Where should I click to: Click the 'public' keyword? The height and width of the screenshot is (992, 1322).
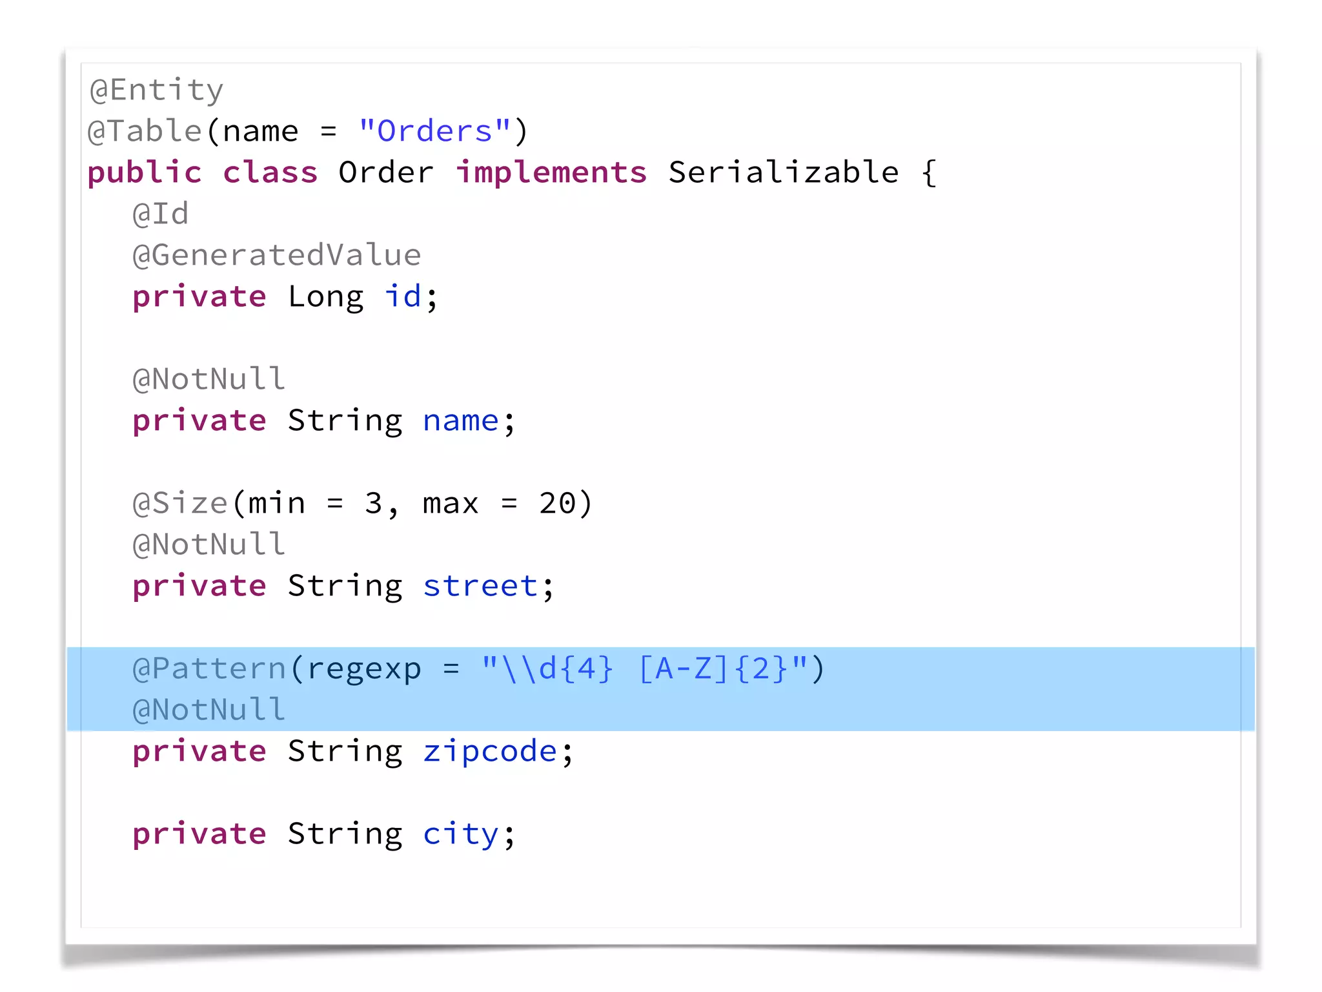coord(145,173)
